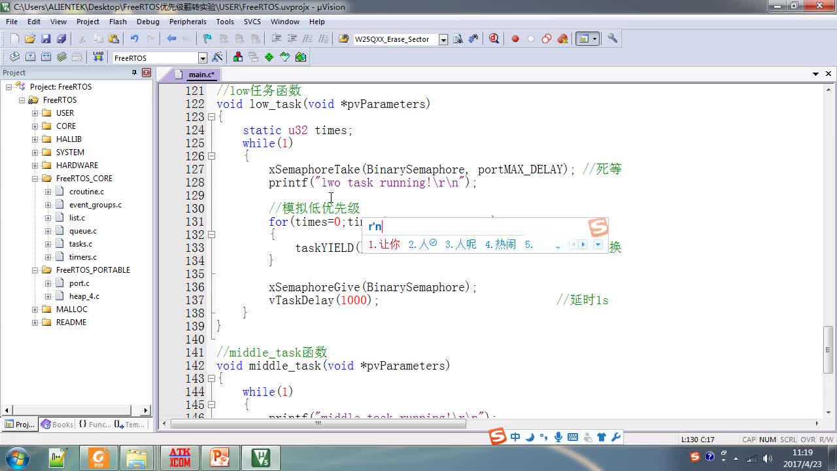
Task: Insert a breakpoint with red dot icon
Action: tap(515, 39)
